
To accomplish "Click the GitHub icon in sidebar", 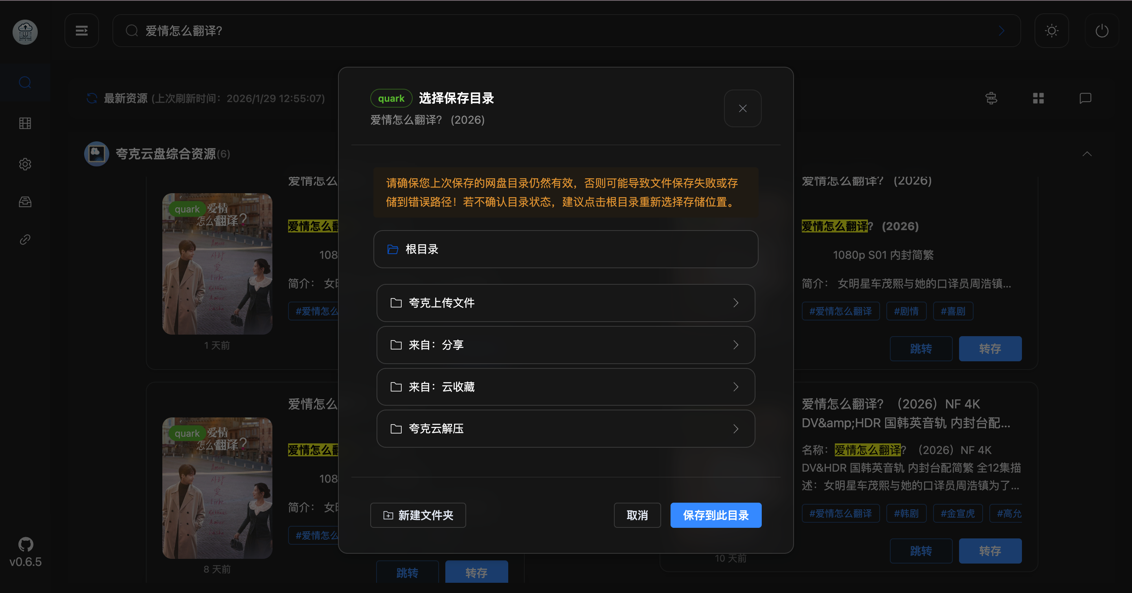I will point(26,544).
